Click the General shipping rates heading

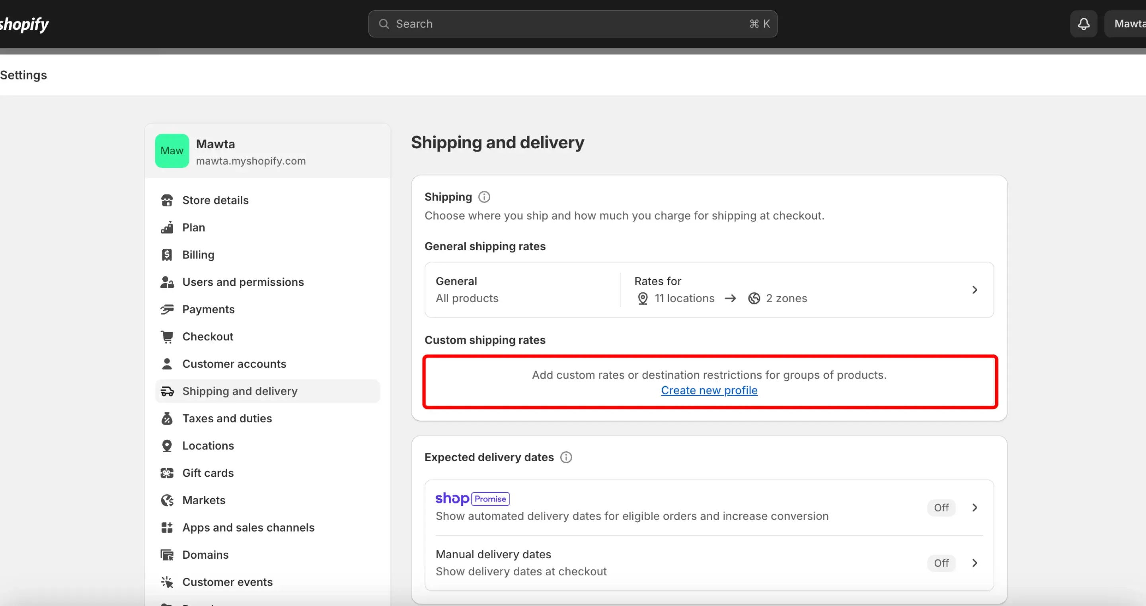(485, 246)
